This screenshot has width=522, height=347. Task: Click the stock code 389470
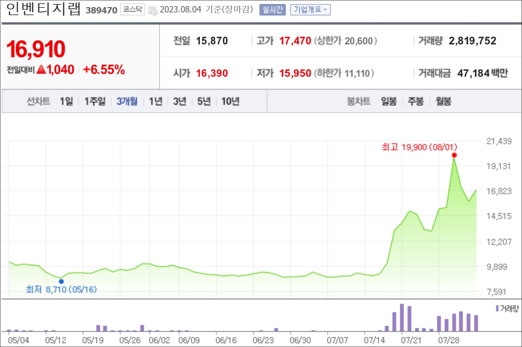pyautogui.click(x=101, y=10)
